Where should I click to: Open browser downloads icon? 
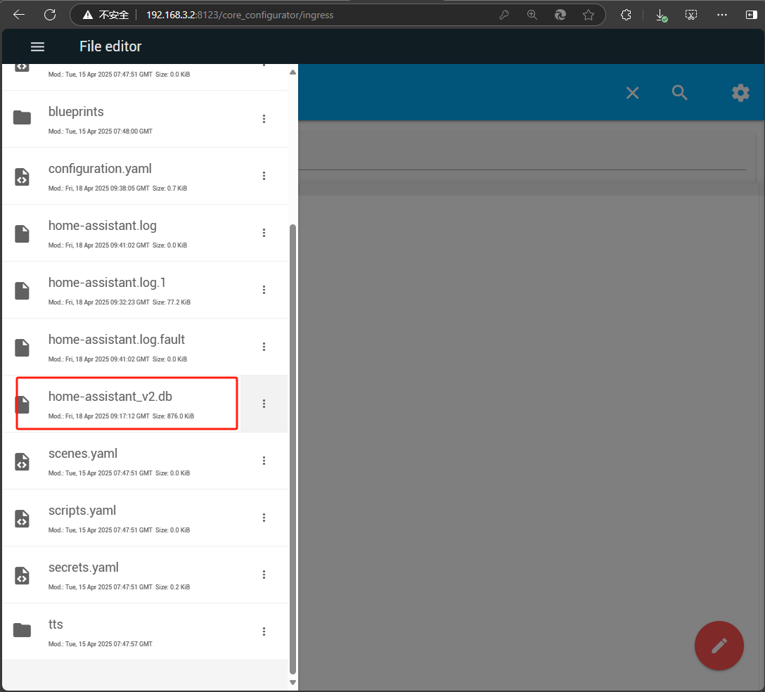coord(660,15)
